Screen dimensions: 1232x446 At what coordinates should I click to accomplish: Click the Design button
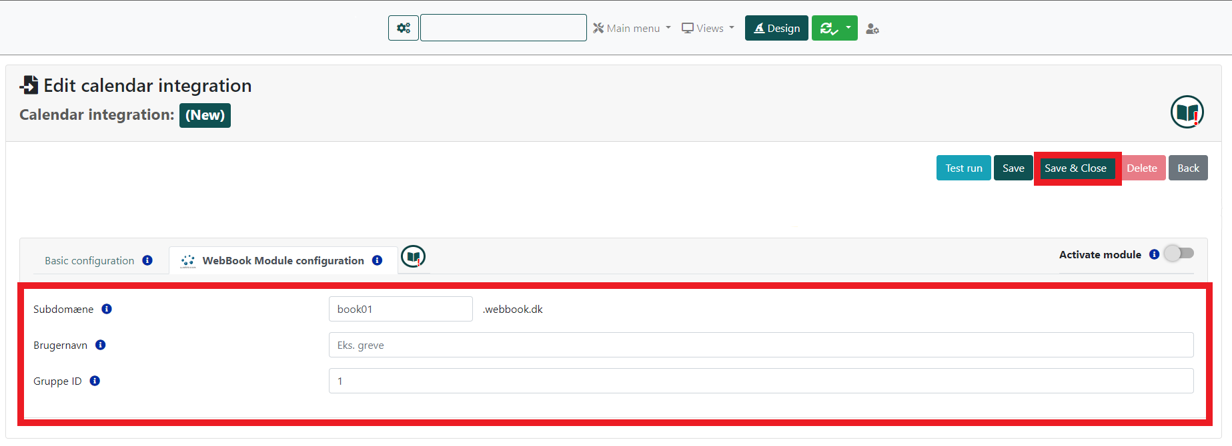pyautogui.click(x=776, y=28)
